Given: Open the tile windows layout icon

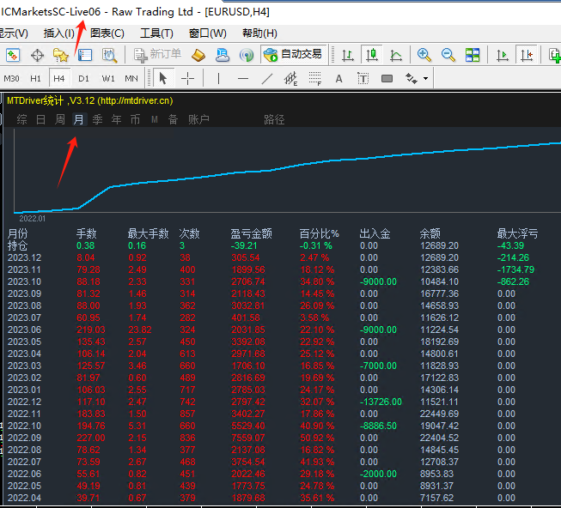Looking at the screenshot, I should click(473, 55).
